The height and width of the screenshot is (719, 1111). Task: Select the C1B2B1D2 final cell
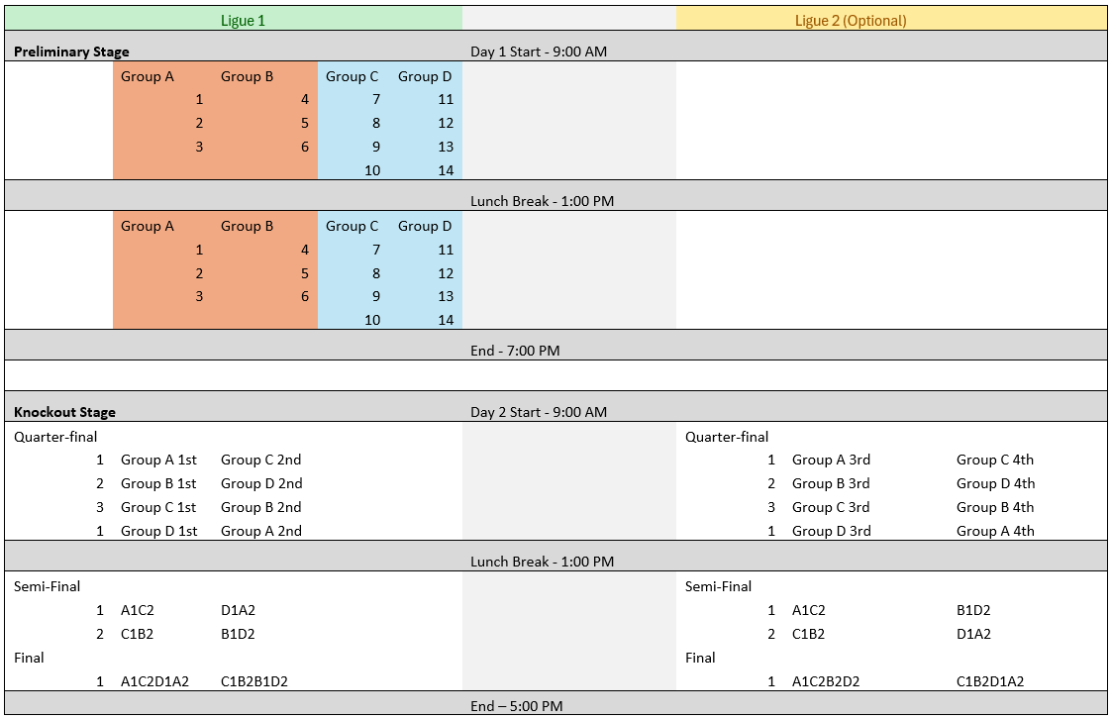tap(254, 681)
